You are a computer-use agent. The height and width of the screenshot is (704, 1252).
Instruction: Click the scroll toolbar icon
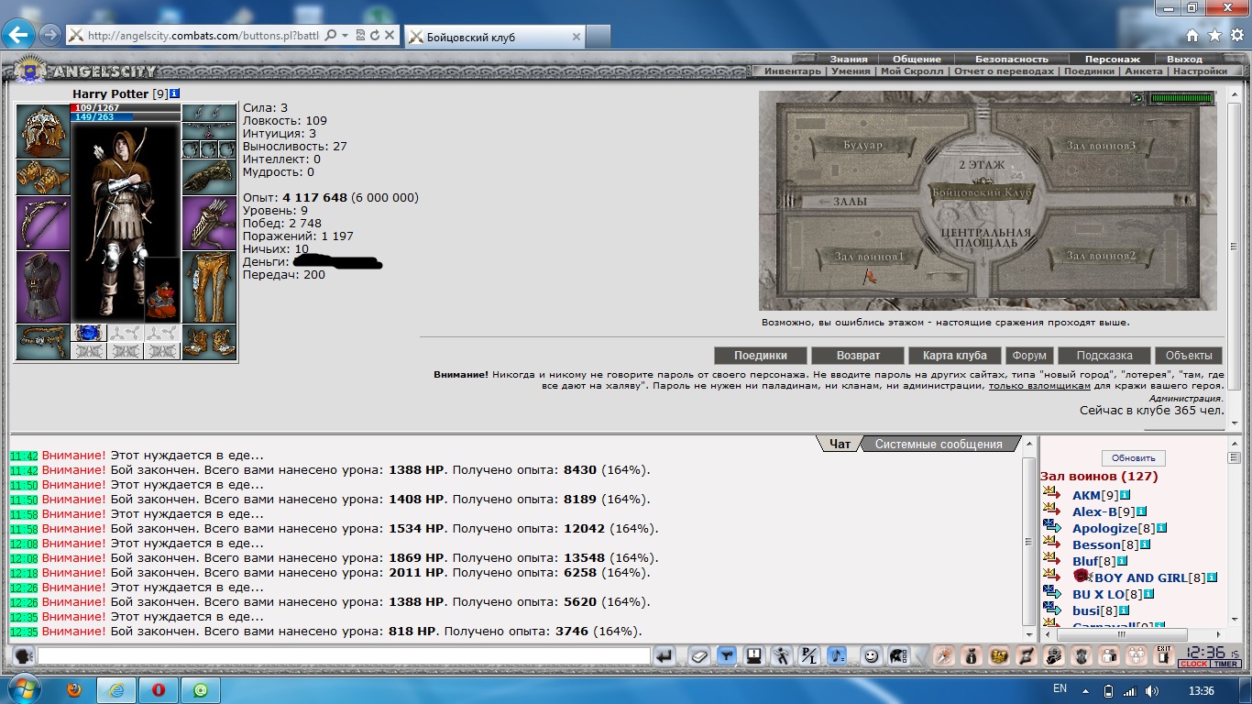tap(1027, 655)
